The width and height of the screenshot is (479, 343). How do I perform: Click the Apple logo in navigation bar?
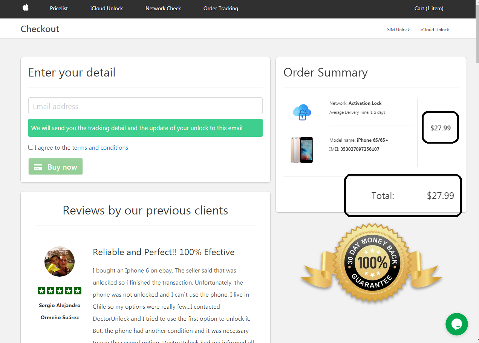(x=26, y=8)
